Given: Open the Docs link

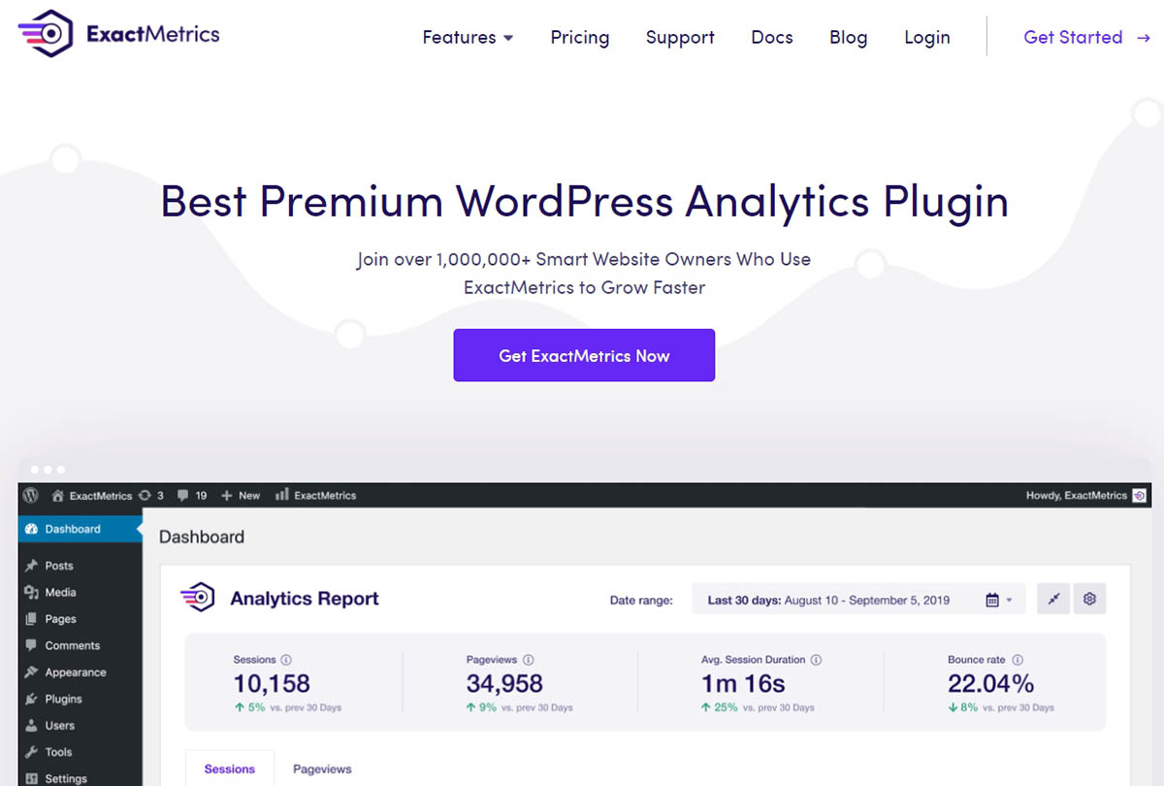Looking at the screenshot, I should 772,38.
